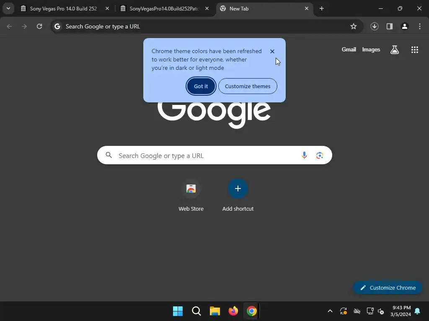Open the Gmail link
The height and width of the screenshot is (321, 429).
click(x=349, y=50)
